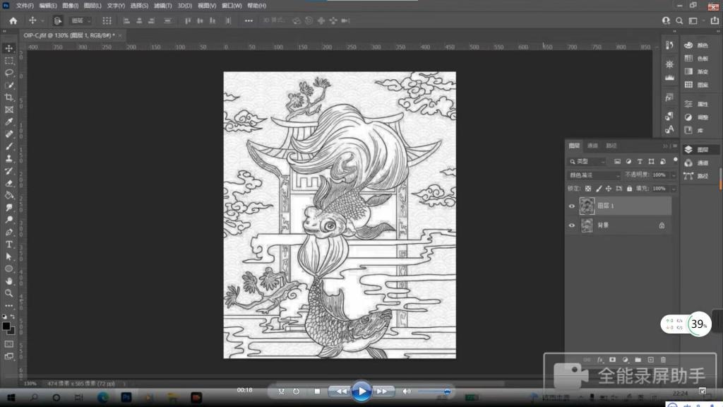
Task: Select the Move tool in the toolbox
Action: [x=9, y=48]
